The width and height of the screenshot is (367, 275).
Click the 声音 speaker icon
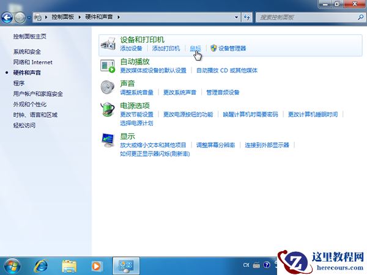pyautogui.click(x=108, y=87)
